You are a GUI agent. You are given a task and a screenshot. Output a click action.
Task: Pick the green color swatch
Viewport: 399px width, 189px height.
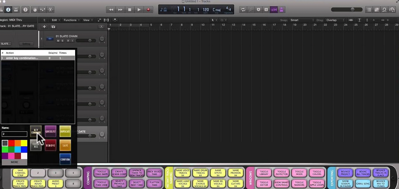coord(5,149)
